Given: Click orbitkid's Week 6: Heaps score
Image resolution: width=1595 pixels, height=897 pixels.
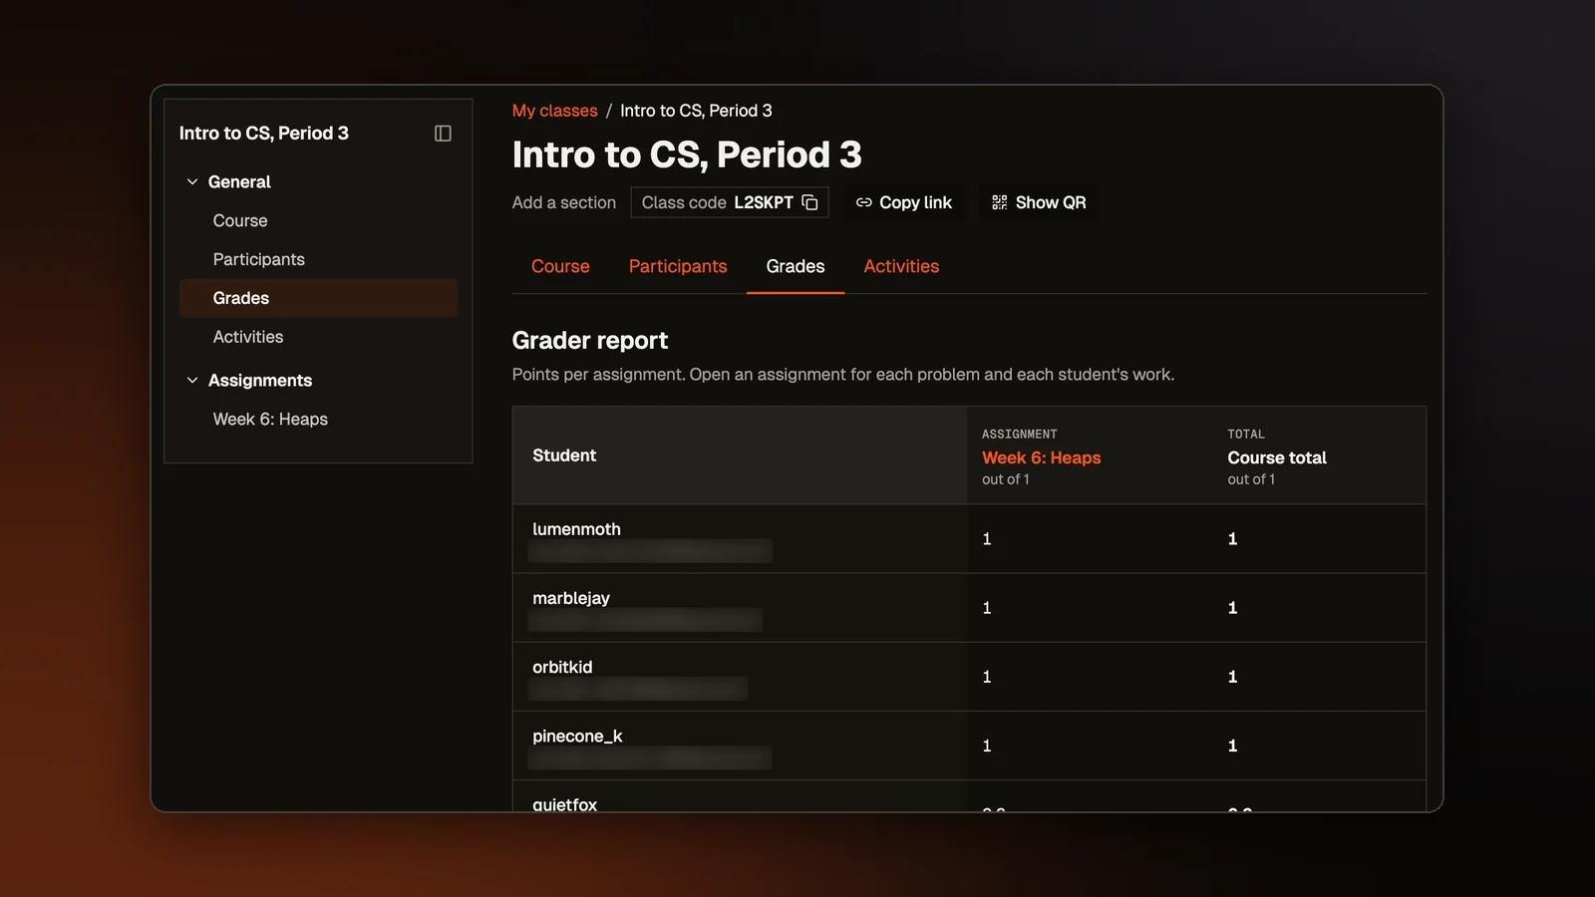Looking at the screenshot, I should 987,677.
